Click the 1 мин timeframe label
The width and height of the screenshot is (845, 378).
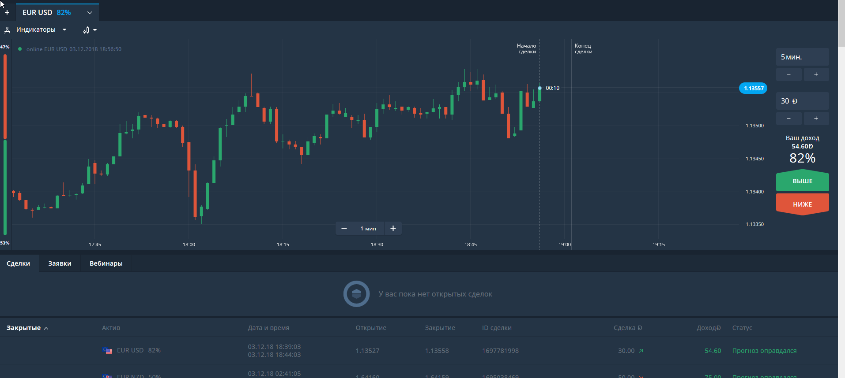[x=368, y=228]
